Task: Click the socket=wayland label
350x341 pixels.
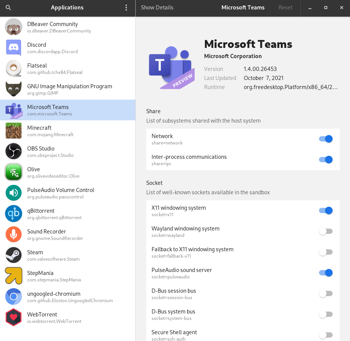Action: [168, 235]
